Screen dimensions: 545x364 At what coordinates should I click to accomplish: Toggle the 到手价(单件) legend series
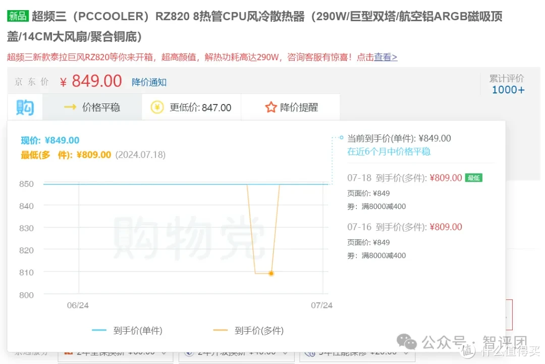click(127, 331)
